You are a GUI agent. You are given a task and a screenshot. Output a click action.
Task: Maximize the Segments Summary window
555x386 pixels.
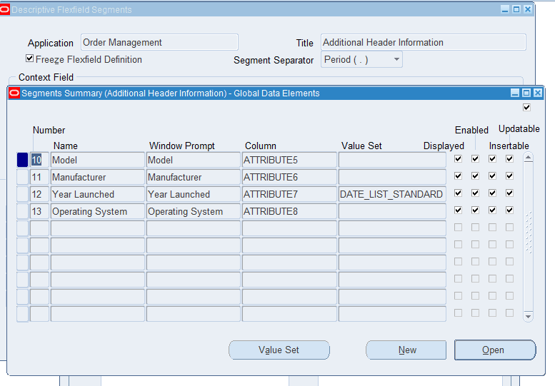click(526, 93)
